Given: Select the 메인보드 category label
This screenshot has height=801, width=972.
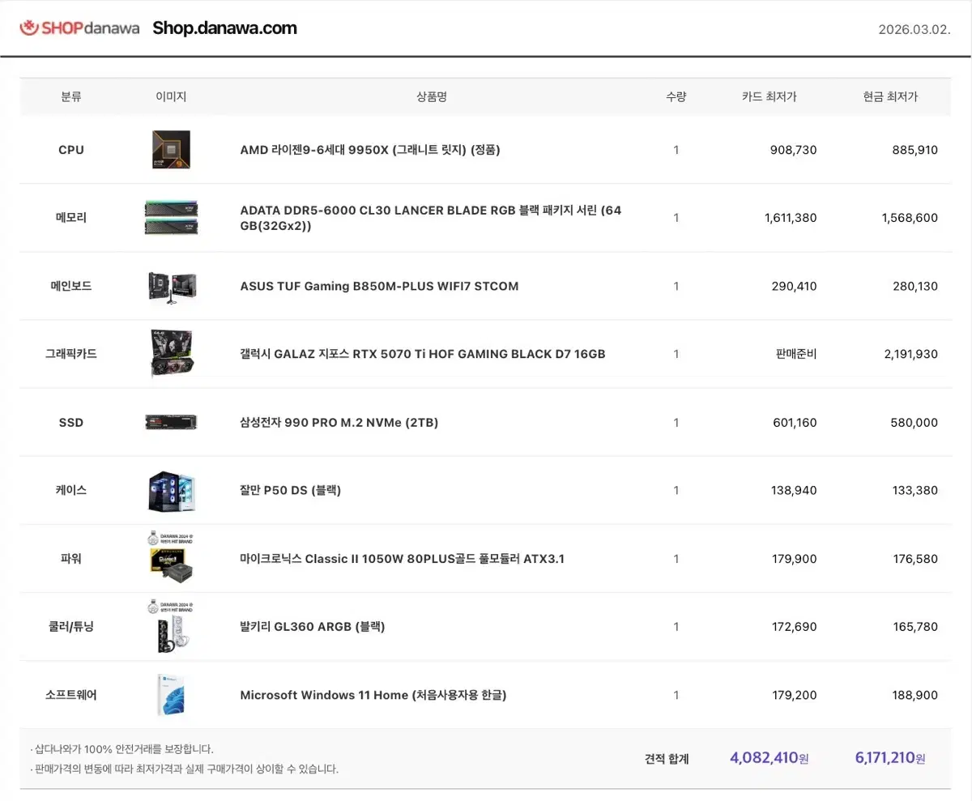Looking at the screenshot, I should (x=71, y=286).
